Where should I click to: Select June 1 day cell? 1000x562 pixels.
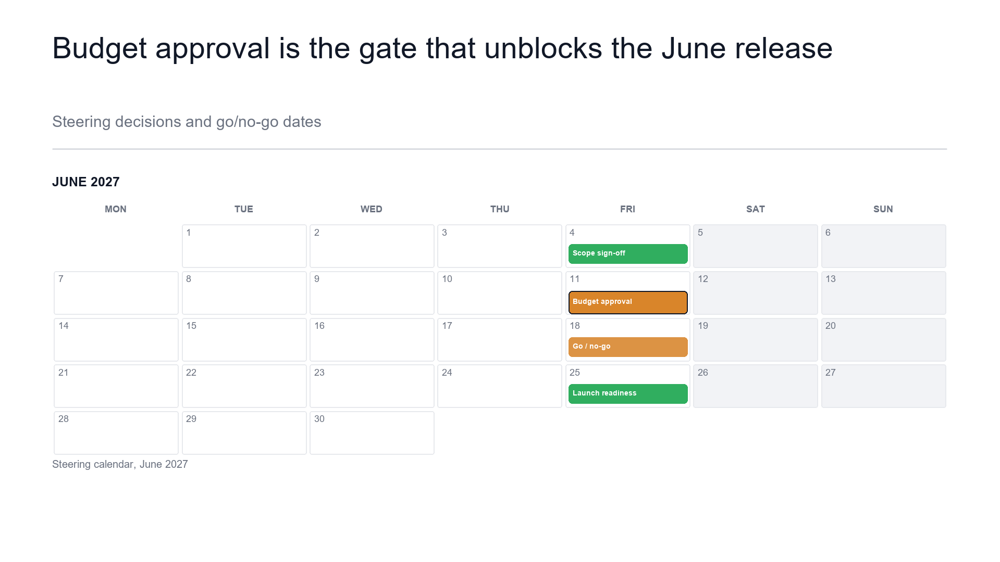pos(244,246)
